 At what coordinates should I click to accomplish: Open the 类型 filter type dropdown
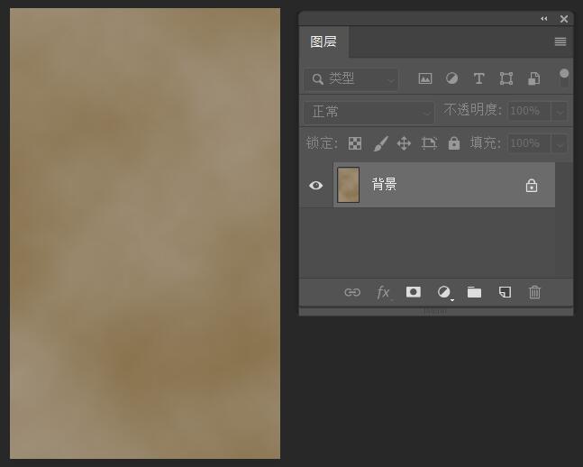pyautogui.click(x=351, y=79)
